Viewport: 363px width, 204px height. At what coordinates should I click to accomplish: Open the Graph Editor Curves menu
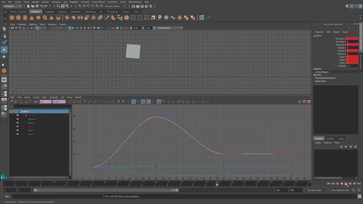point(36,97)
